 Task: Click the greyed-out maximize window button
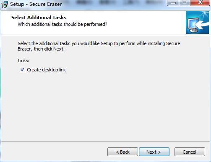185,3
